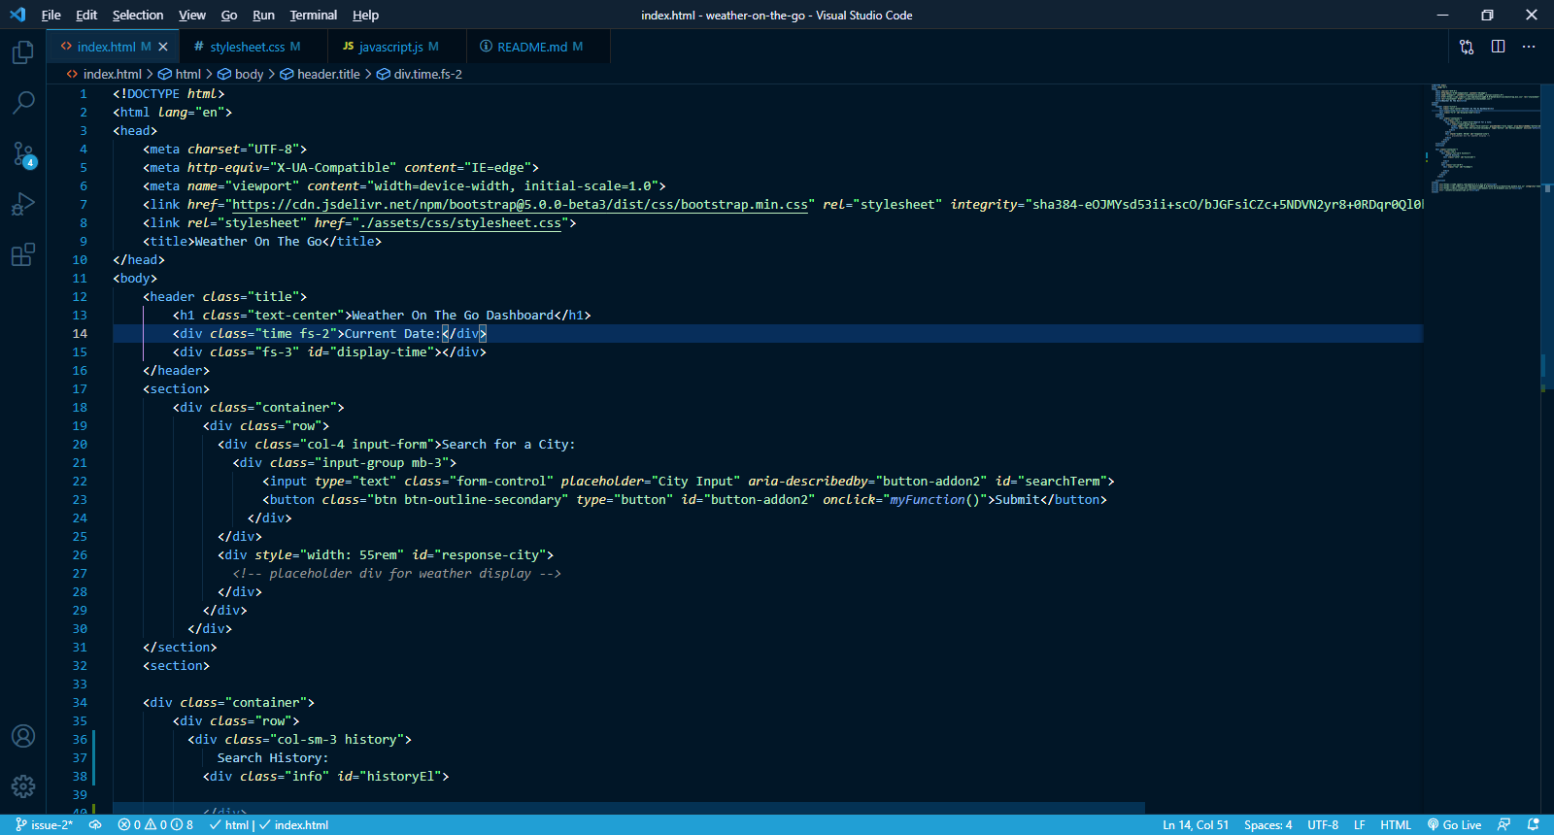
Task: Open the Terminal menu
Action: click(314, 15)
